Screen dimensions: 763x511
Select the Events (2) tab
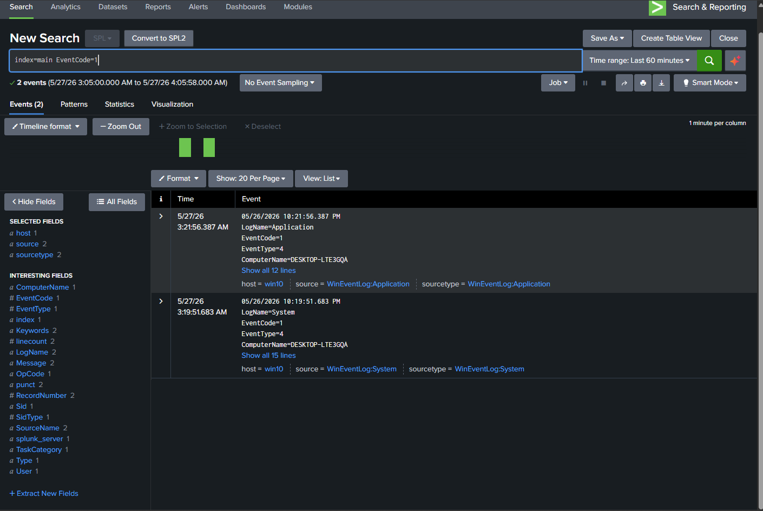coord(27,104)
